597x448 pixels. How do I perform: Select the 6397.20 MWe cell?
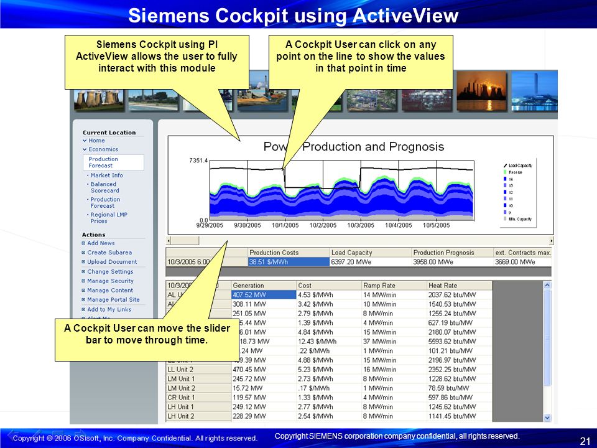pyautogui.click(x=371, y=262)
